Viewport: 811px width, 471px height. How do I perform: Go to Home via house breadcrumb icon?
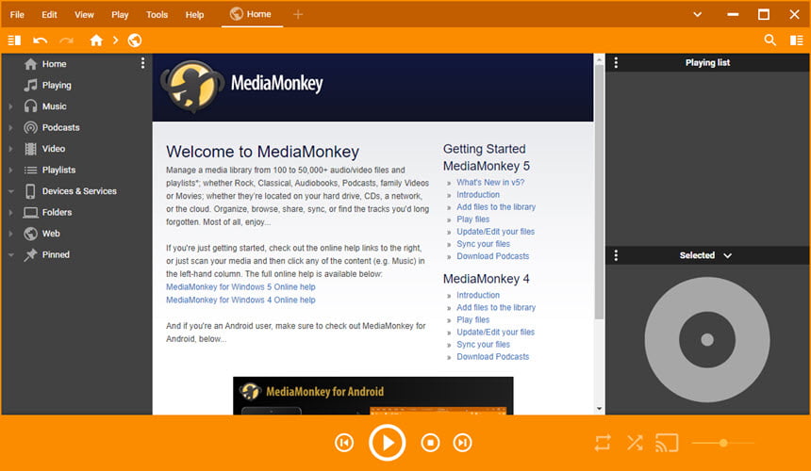pyautogui.click(x=96, y=41)
